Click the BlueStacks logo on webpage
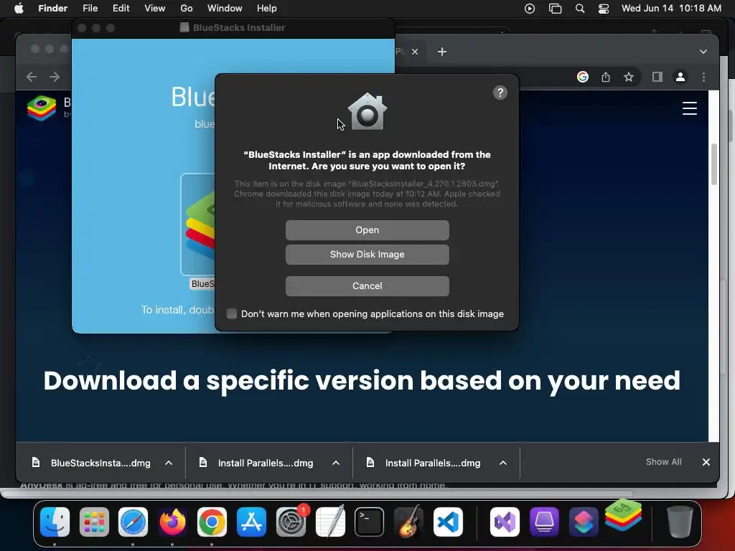The width and height of the screenshot is (735, 551). click(42, 108)
